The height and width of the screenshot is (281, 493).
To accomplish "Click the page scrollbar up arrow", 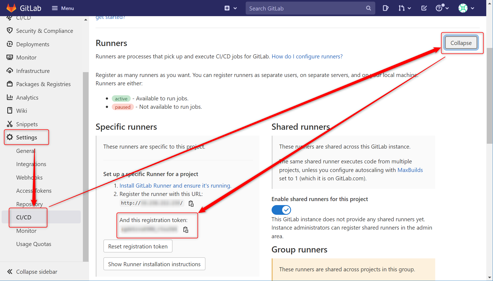I will click(489, 3).
